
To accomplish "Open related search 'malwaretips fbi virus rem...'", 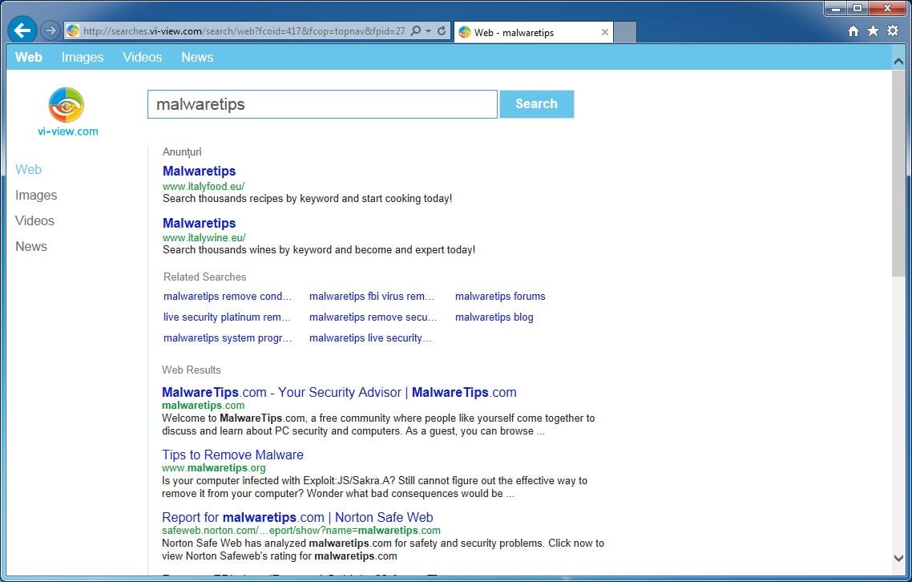I will click(372, 297).
